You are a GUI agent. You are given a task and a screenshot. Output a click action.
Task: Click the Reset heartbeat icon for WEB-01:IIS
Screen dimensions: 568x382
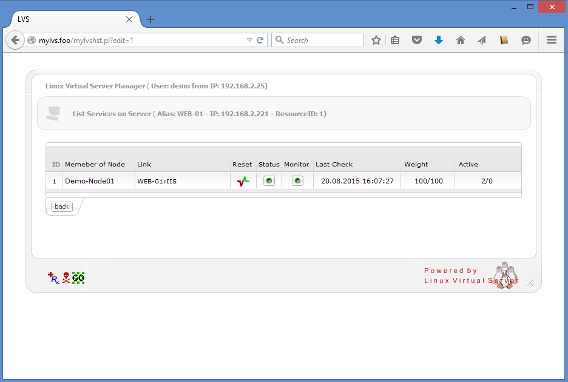243,181
